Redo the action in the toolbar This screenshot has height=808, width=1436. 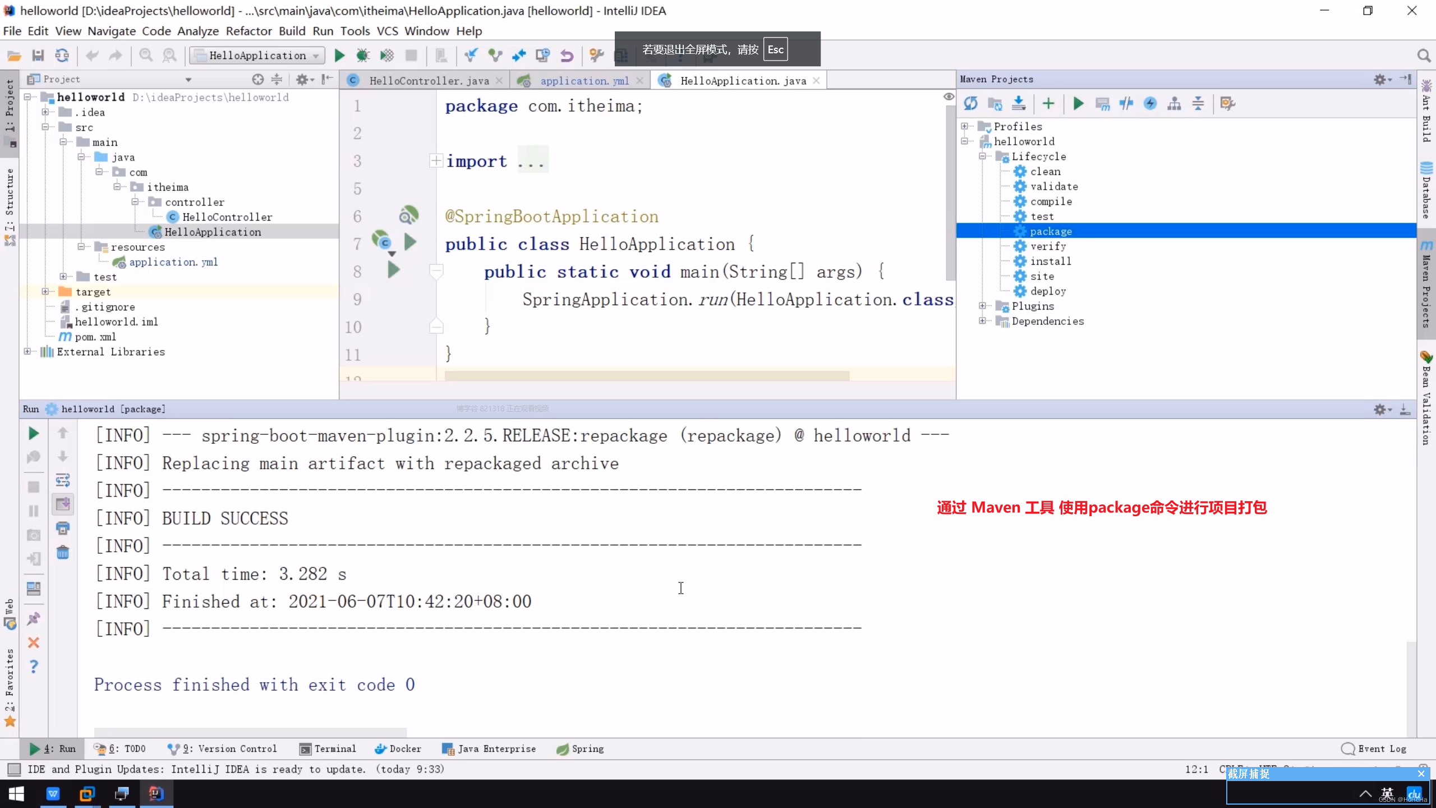click(116, 55)
